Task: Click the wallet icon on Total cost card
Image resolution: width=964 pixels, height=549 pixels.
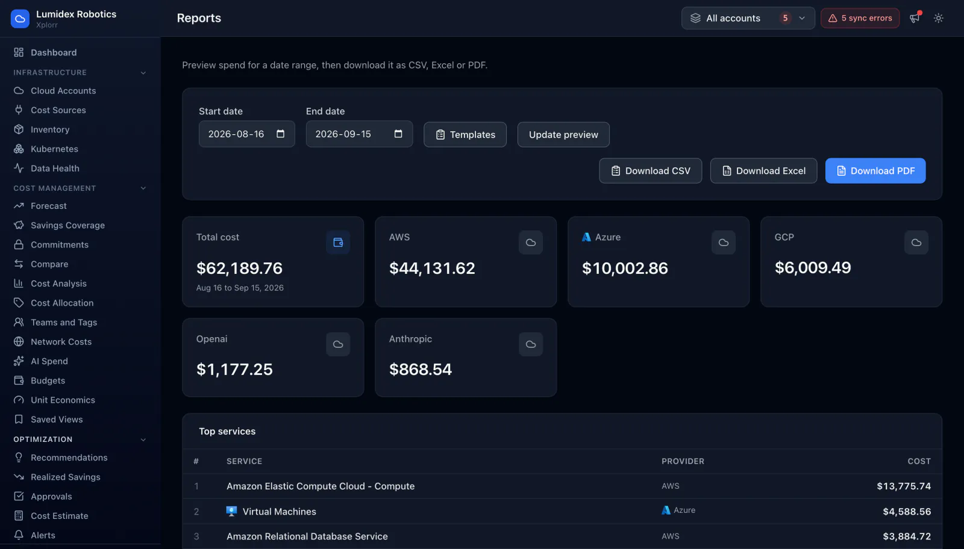Action: 338,243
